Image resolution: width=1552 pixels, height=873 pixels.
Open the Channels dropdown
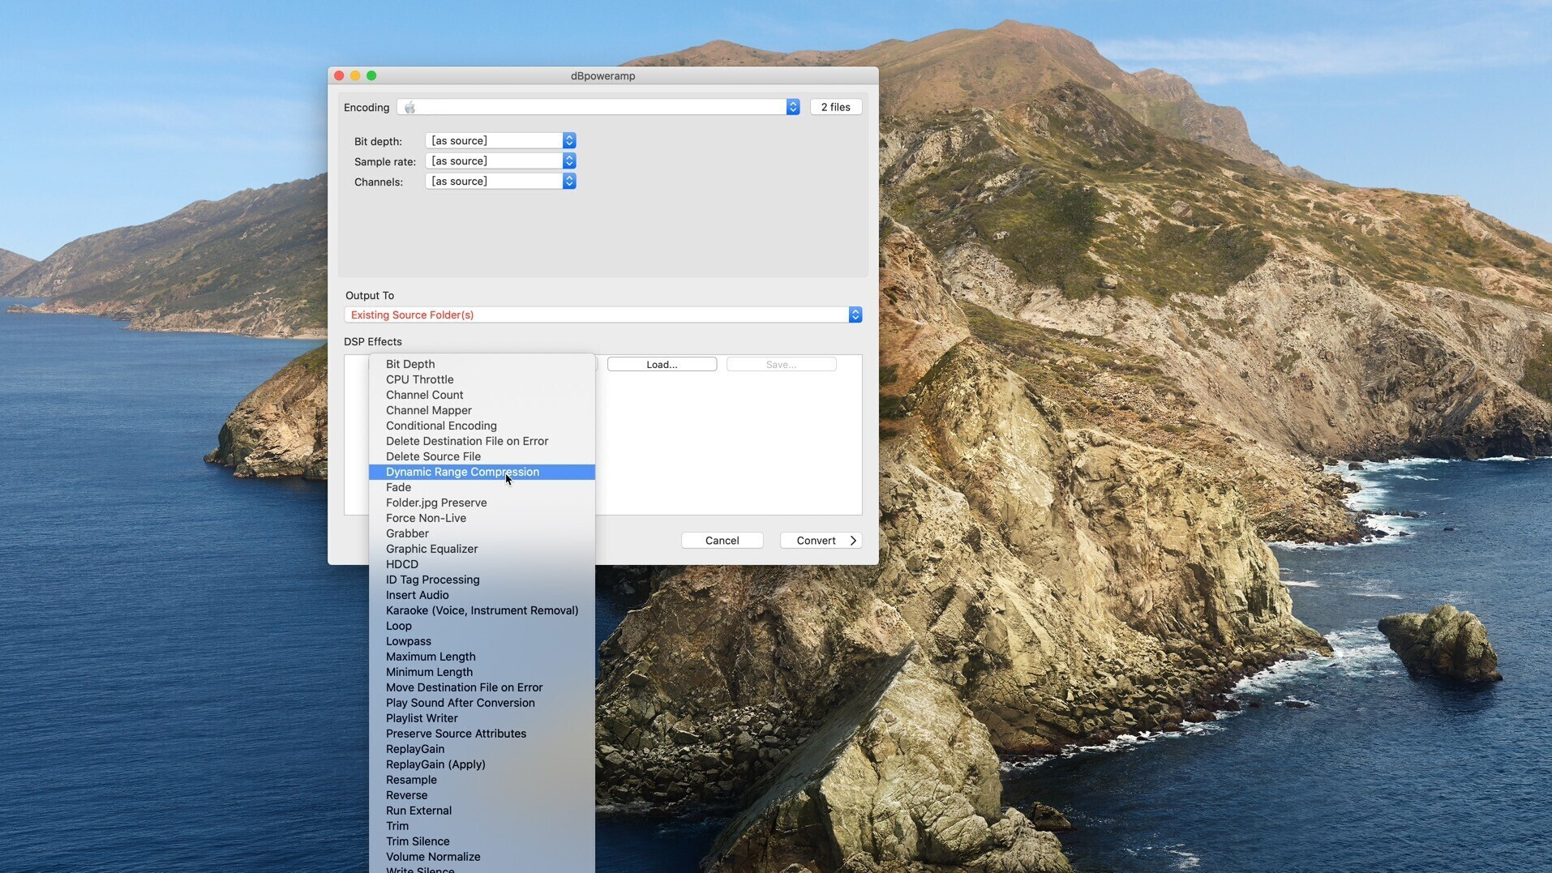500,181
